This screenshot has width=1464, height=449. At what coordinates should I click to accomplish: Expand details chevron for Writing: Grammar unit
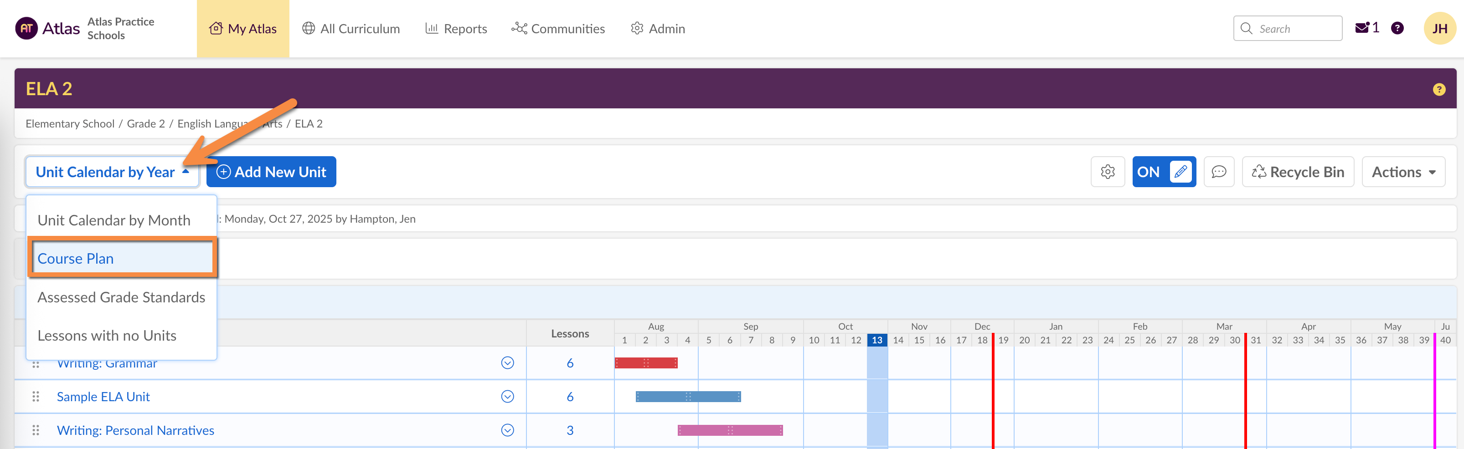[507, 363]
